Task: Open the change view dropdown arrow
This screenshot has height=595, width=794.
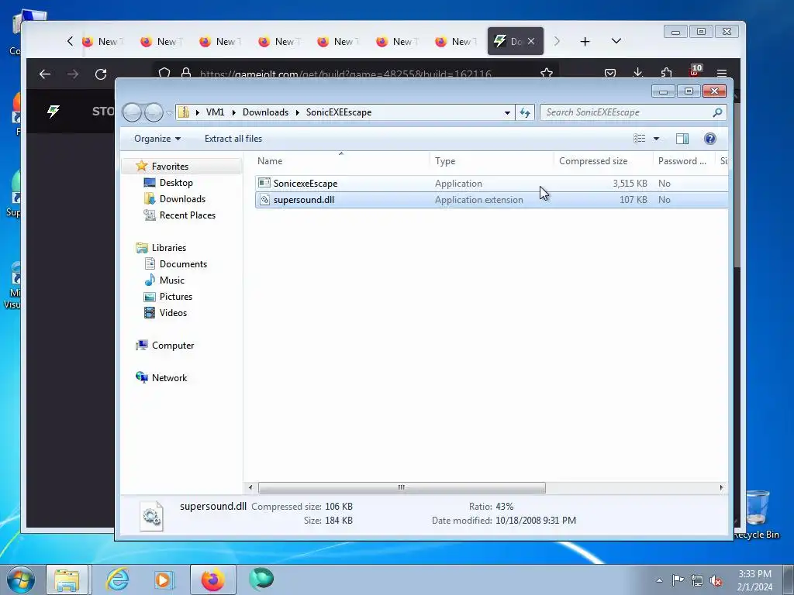Action: [x=656, y=139]
